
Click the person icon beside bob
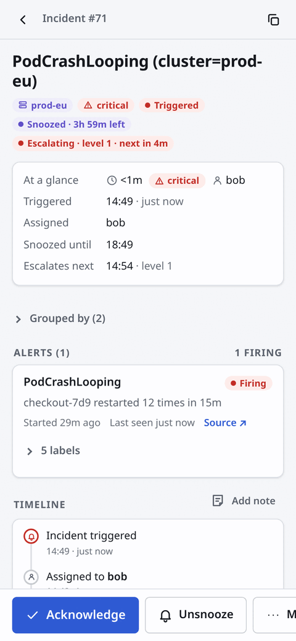click(217, 180)
